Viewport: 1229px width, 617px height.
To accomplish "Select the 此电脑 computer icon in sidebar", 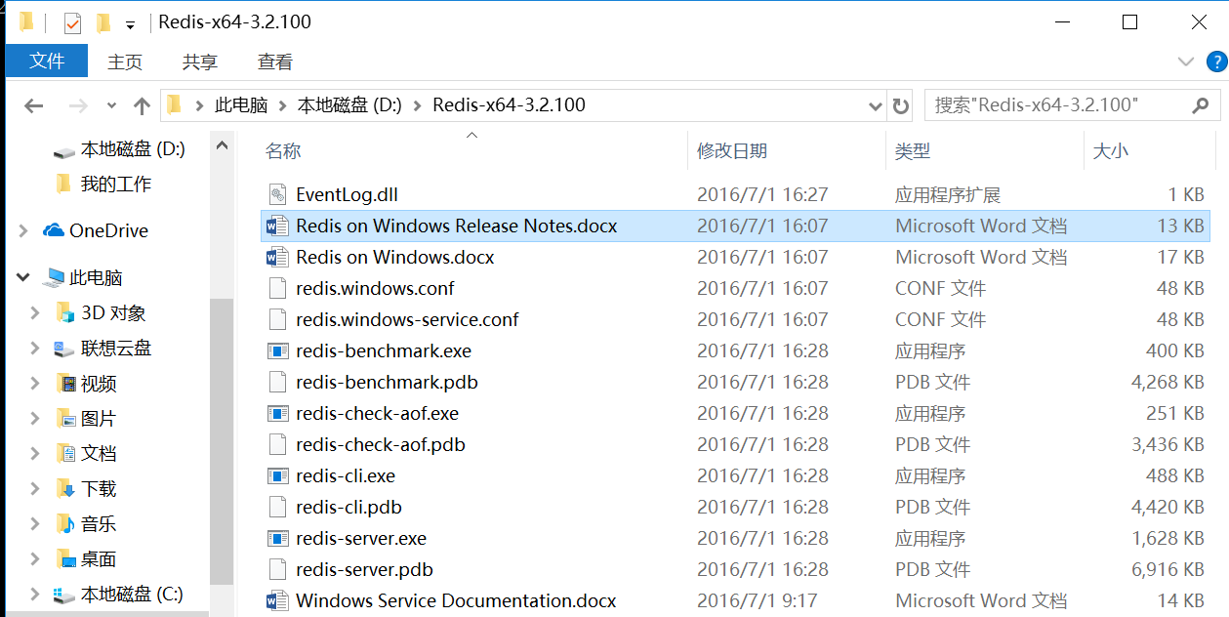I will pos(54,278).
